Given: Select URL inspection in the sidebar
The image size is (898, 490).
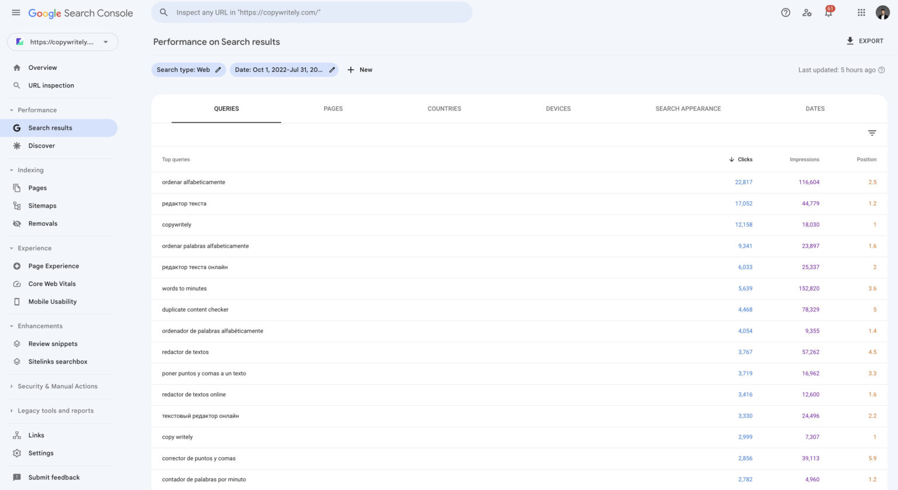Looking at the screenshot, I should point(51,85).
